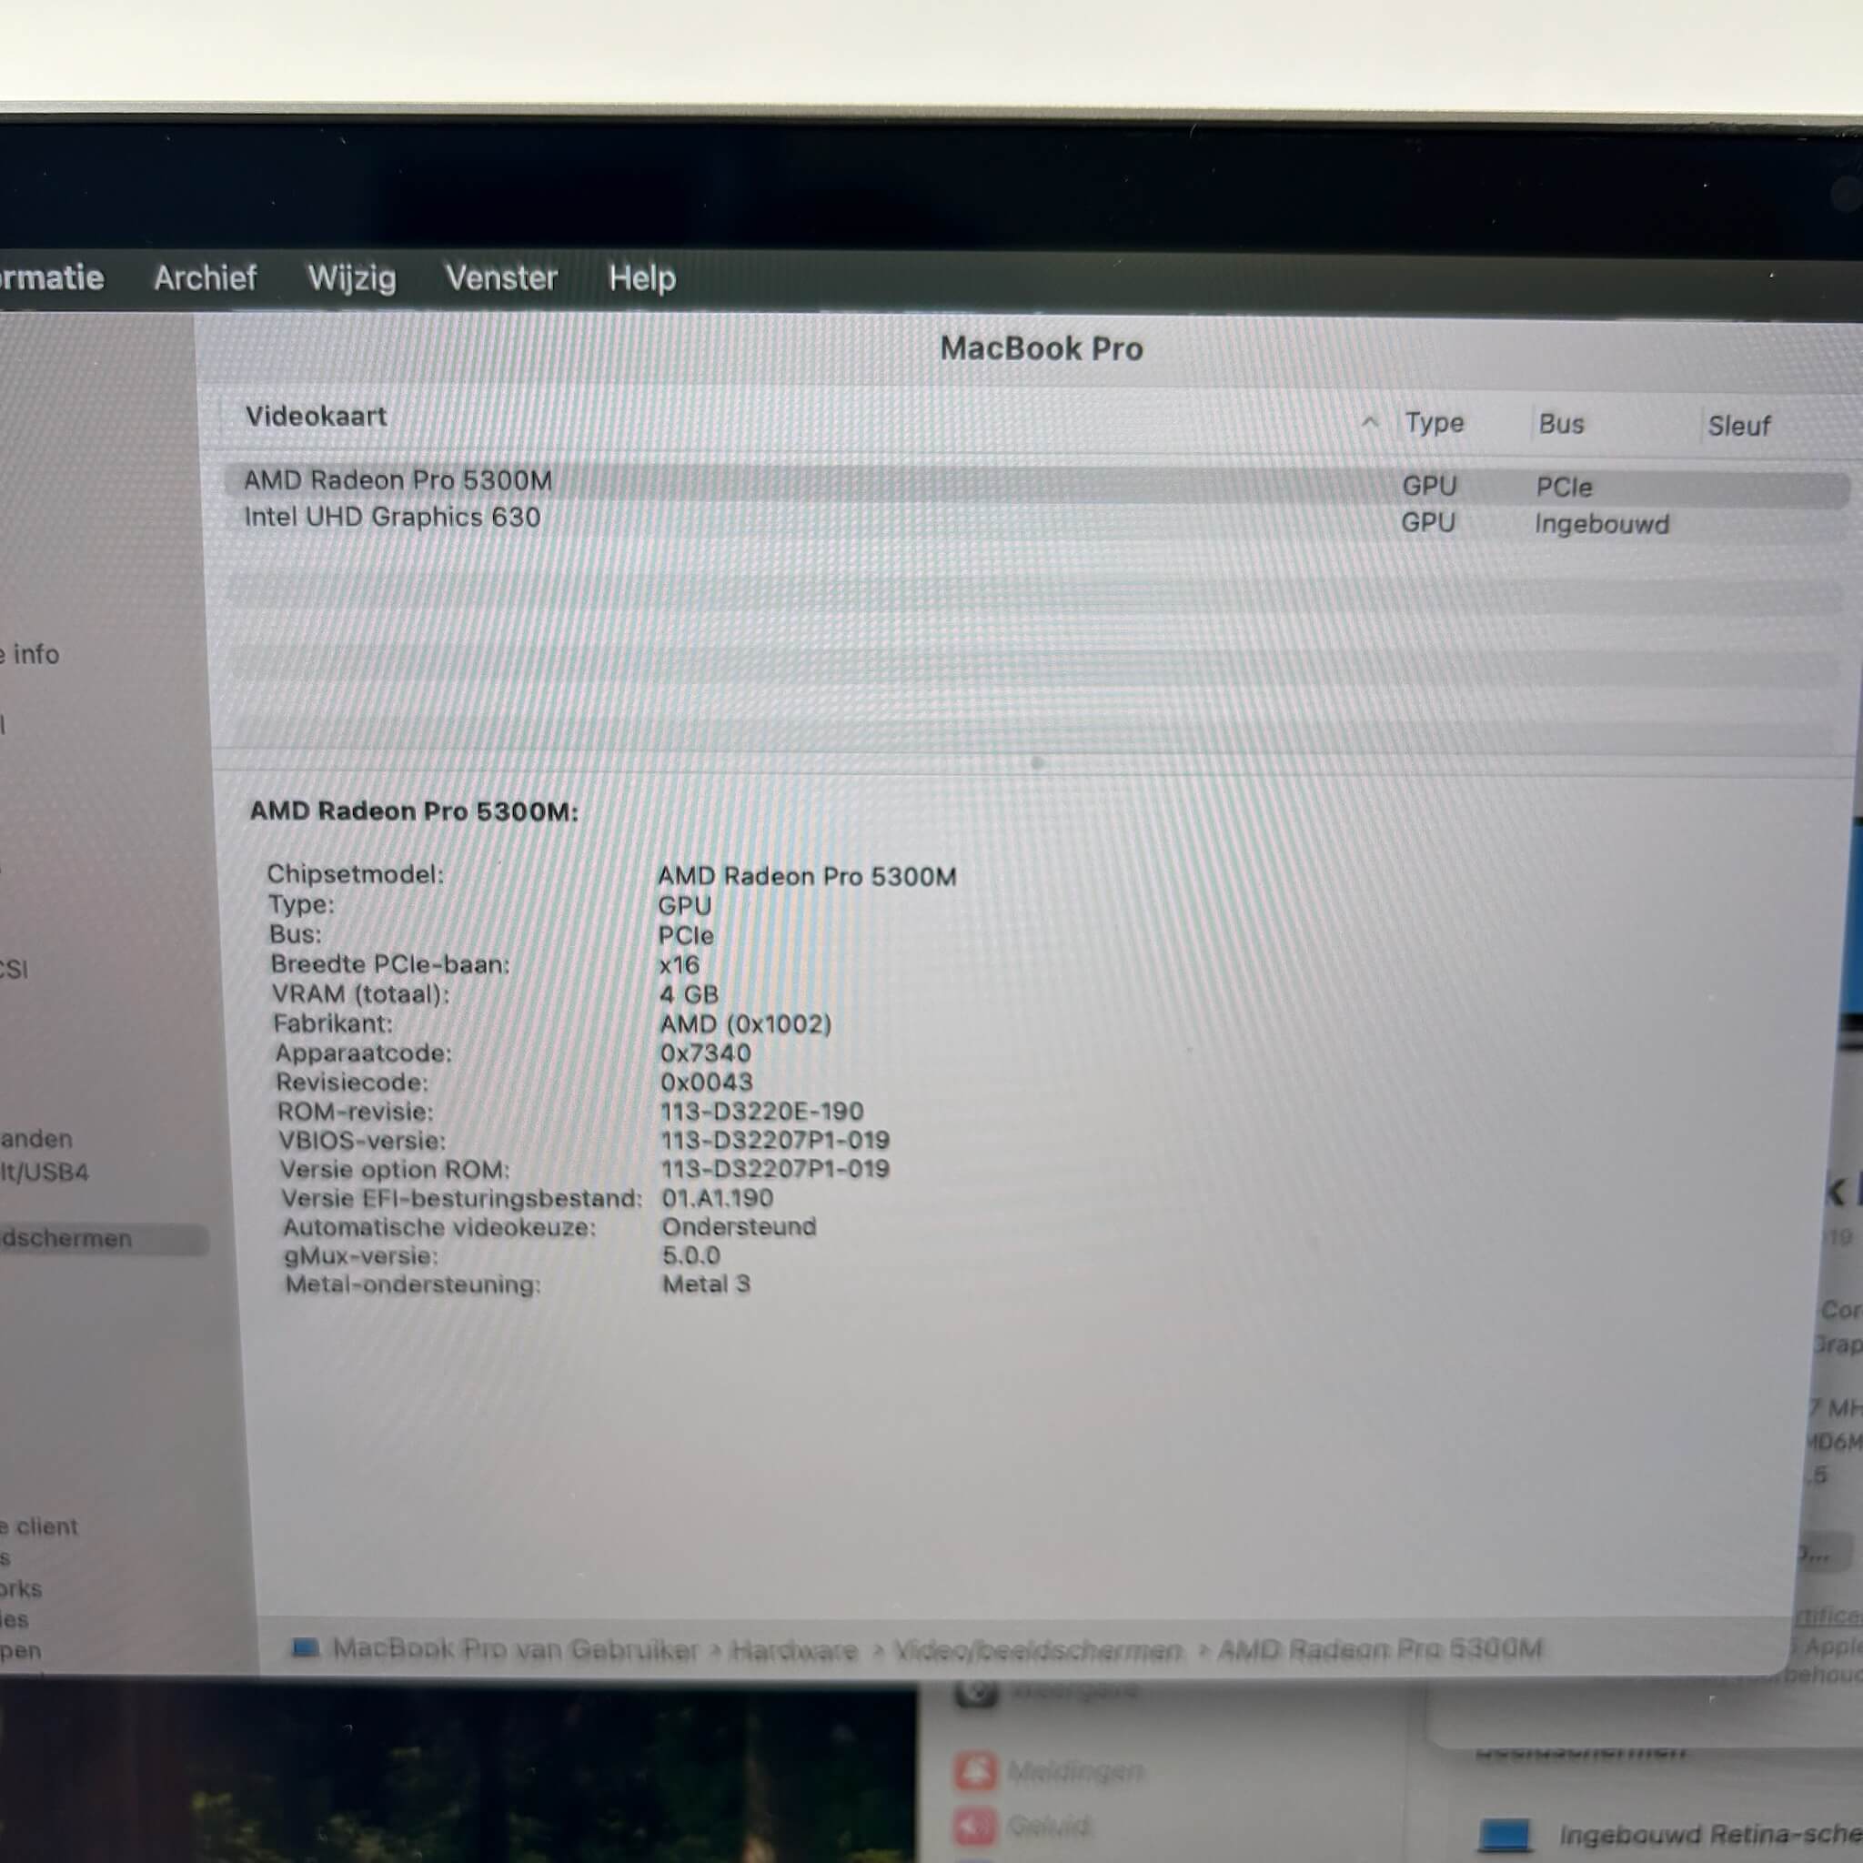This screenshot has height=1863, width=1863.
Task: Click the sort arrow in Videokaart header
Action: (1368, 421)
